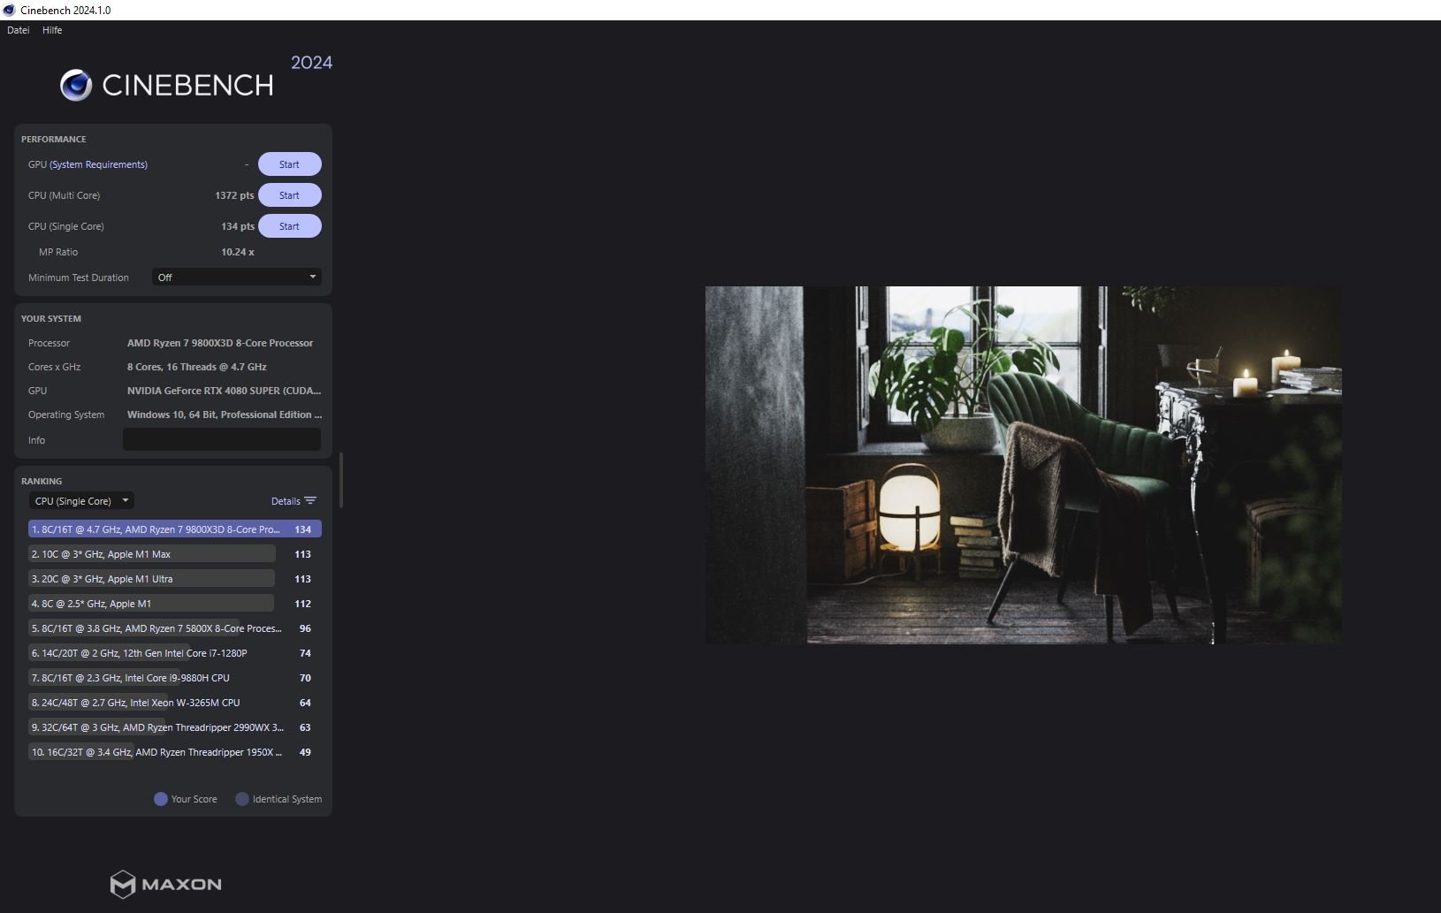Click the score 113 for Apple M1 Max

click(302, 554)
